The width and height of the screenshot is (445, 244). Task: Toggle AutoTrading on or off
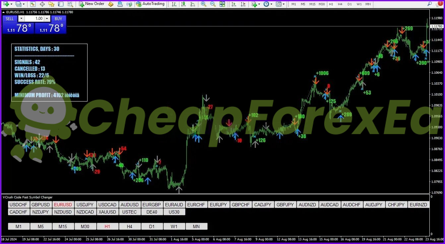click(150, 4)
